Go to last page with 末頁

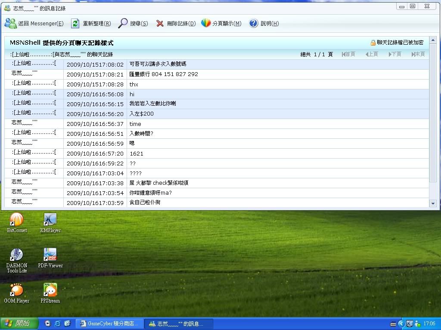[x=418, y=54]
